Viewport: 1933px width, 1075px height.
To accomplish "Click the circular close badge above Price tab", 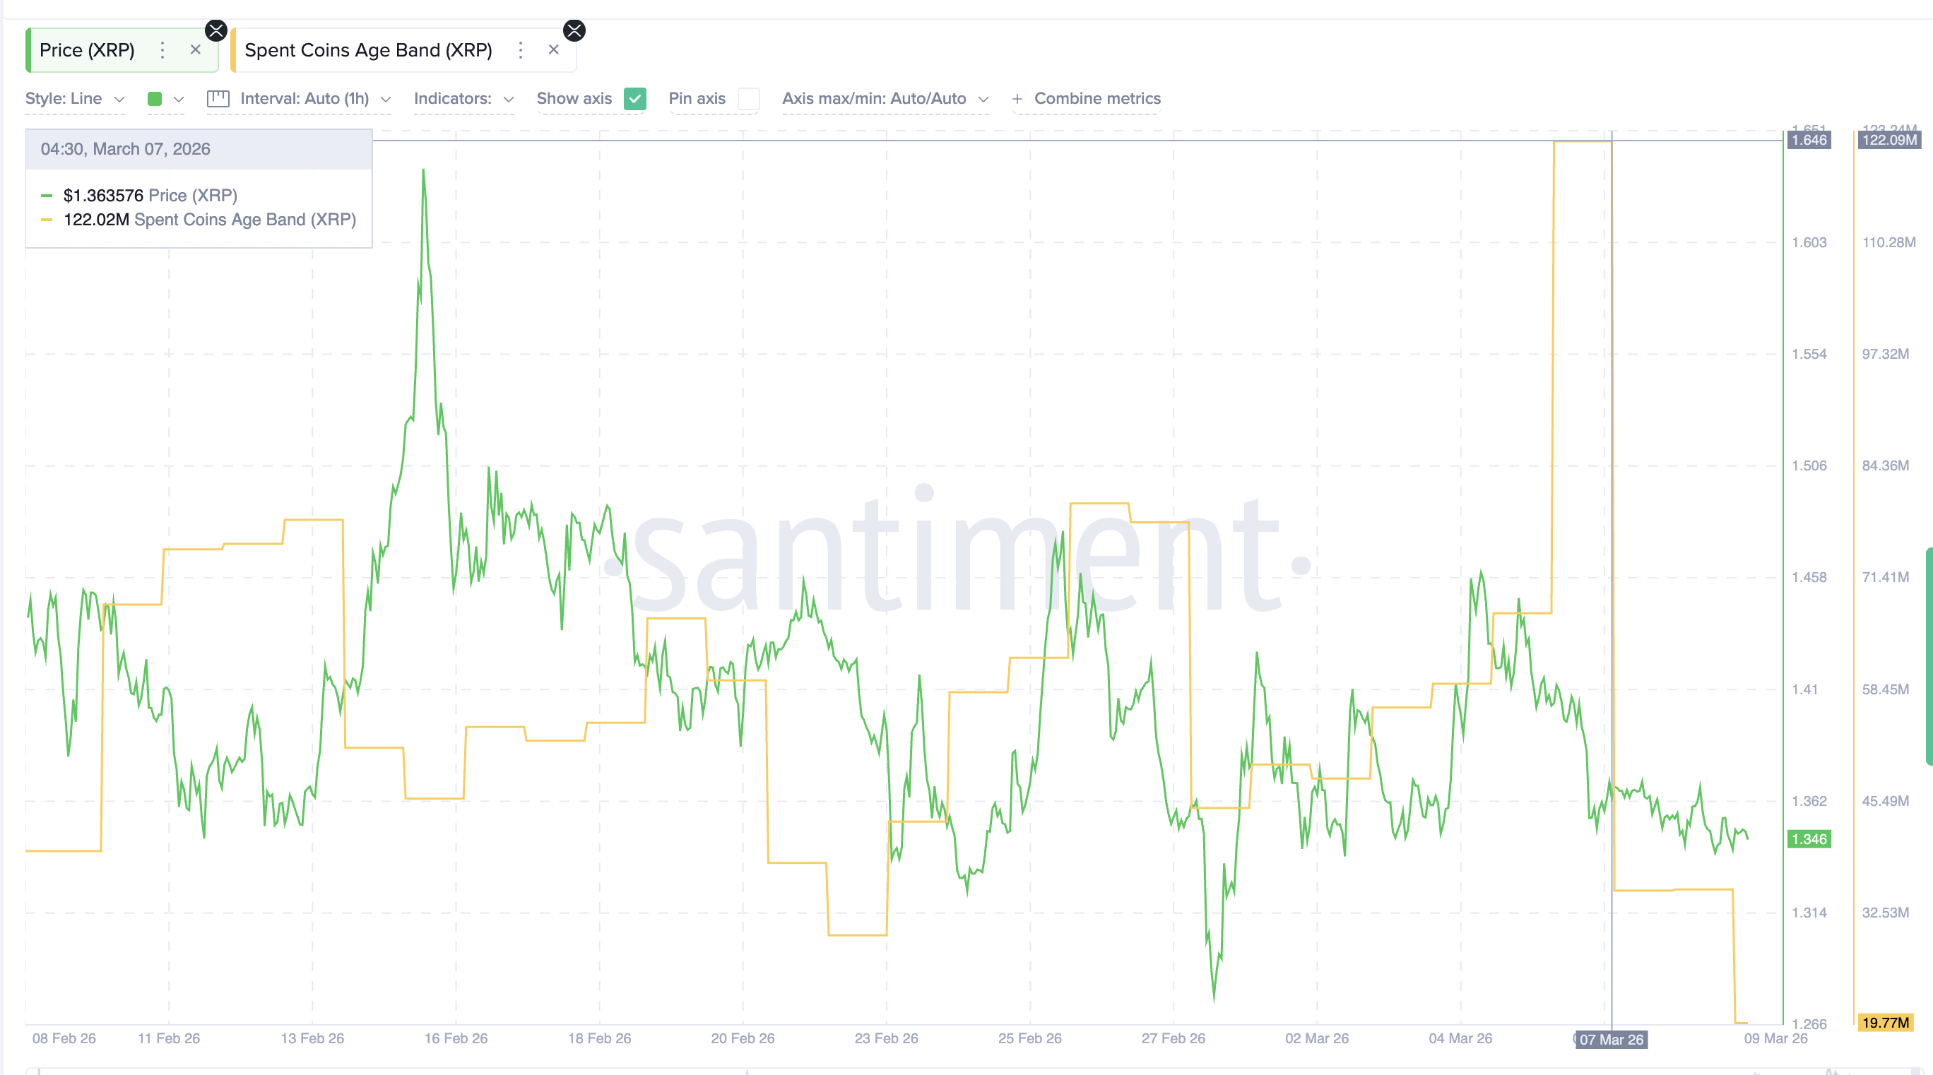I will click(216, 30).
